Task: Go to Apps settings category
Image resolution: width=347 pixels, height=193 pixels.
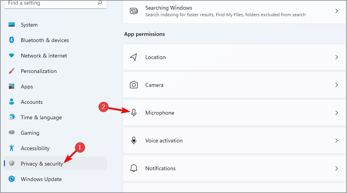Action: [27, 86]
